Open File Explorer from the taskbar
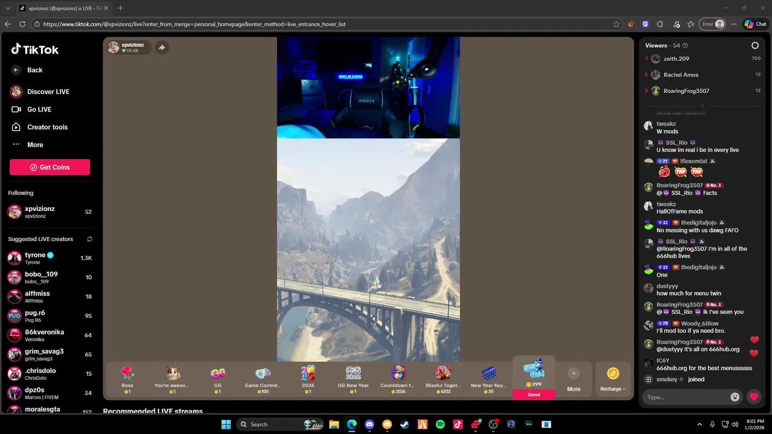This screenshot has width=772, height=434. (x=334, y=424)
